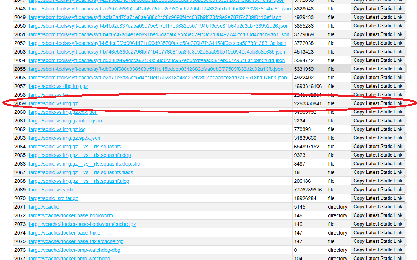The image size is (417, 260).
Task: Copy Latest Static Link for row 2055
Action: 377,69
